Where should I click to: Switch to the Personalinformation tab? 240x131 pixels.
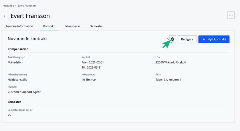coord(19,26)
